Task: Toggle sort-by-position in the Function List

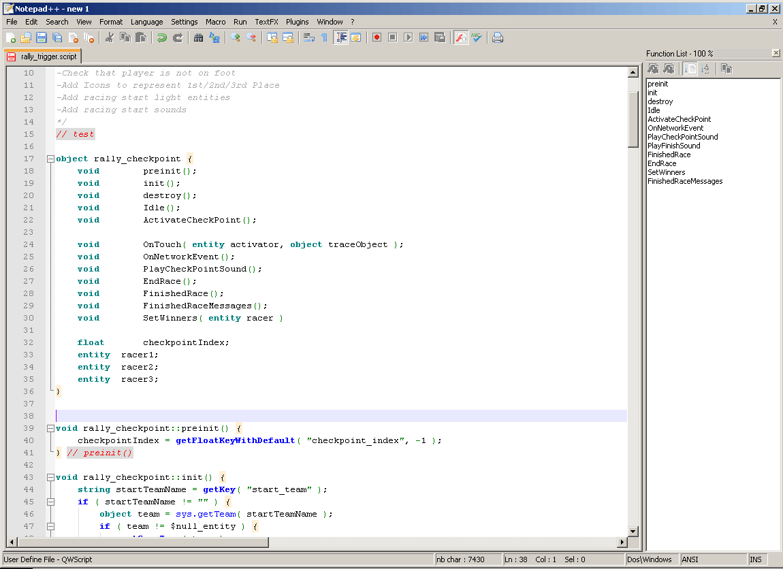Action: 690,69
